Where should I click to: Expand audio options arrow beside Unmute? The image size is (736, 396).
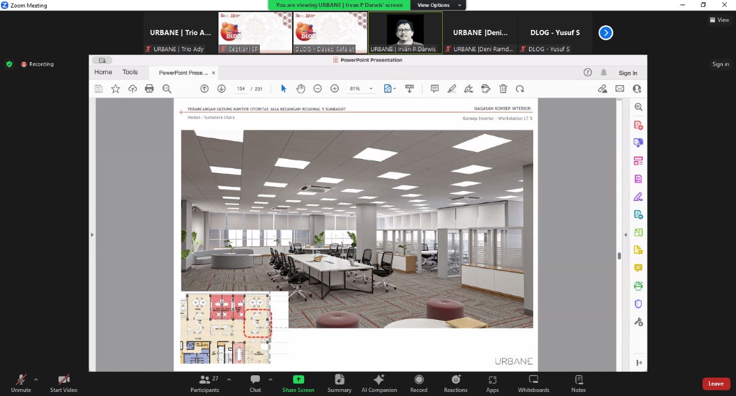point(36,380)
